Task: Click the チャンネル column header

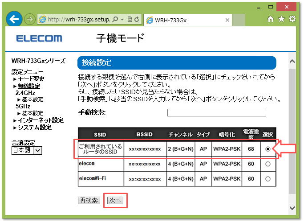Action: [180, 134]
